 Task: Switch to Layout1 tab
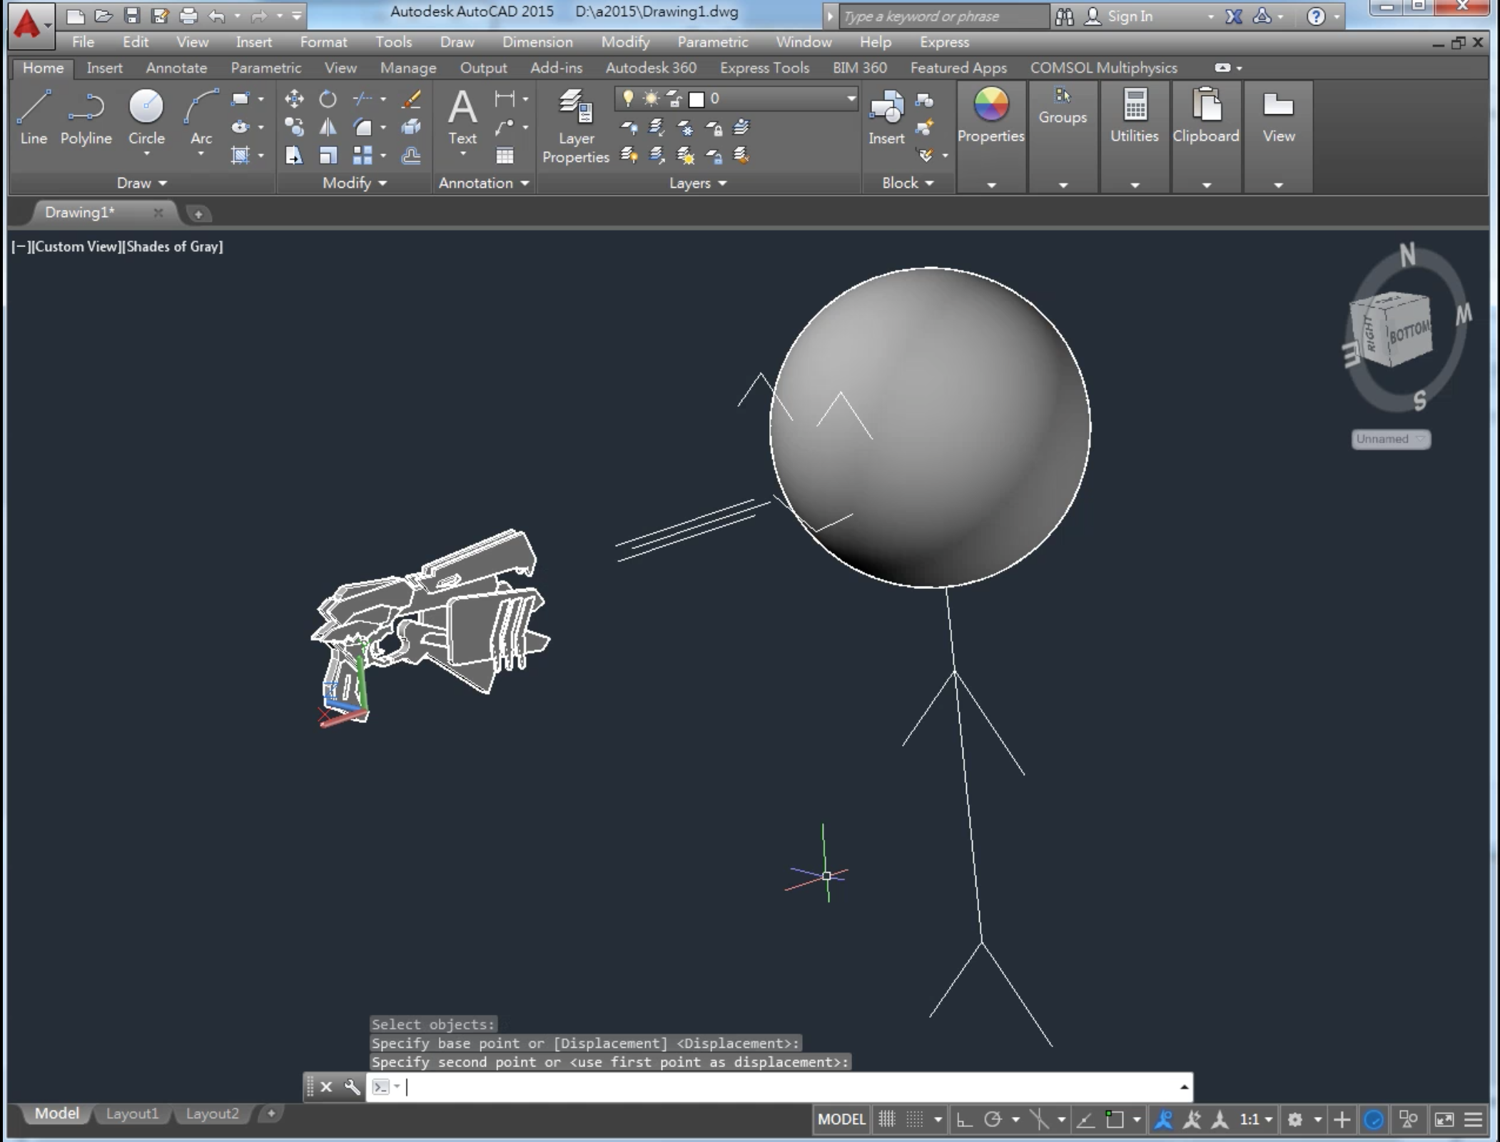pyautogui.click(x=132, y=1113)
